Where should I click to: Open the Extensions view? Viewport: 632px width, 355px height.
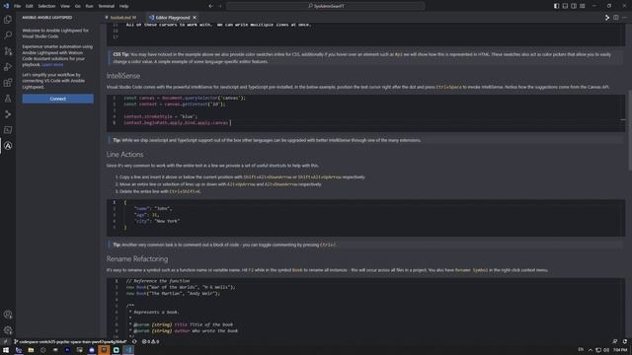[x=8, y=83]
